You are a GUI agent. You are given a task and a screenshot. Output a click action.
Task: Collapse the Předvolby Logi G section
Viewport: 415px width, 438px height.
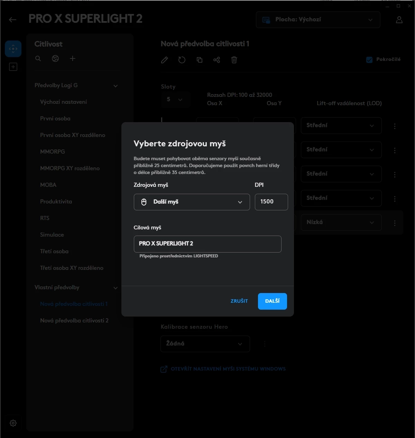coord(116,86)
